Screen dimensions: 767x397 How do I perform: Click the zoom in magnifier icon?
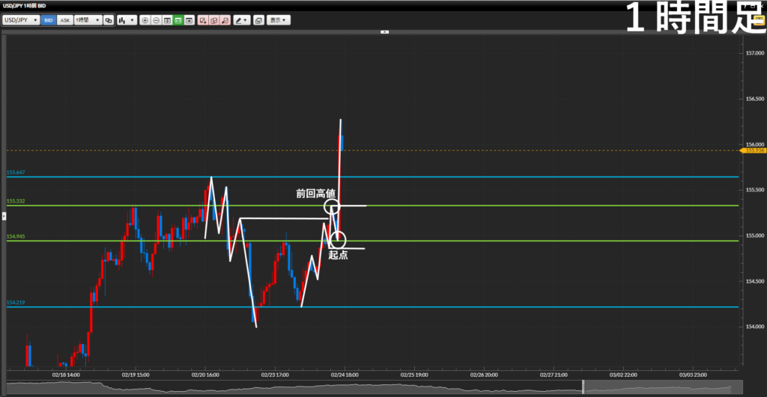(x=145, y=20)
